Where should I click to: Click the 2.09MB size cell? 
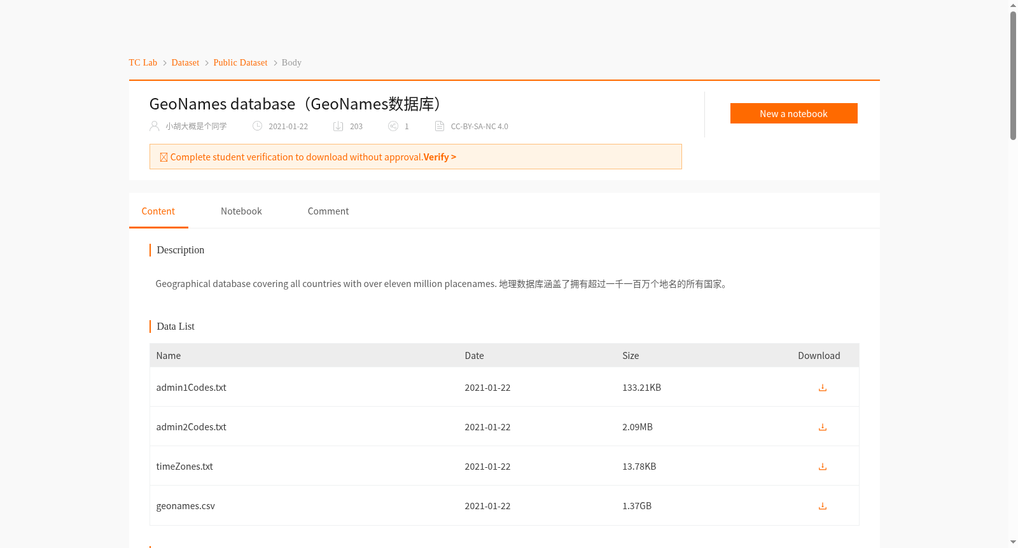coord(638,427)
